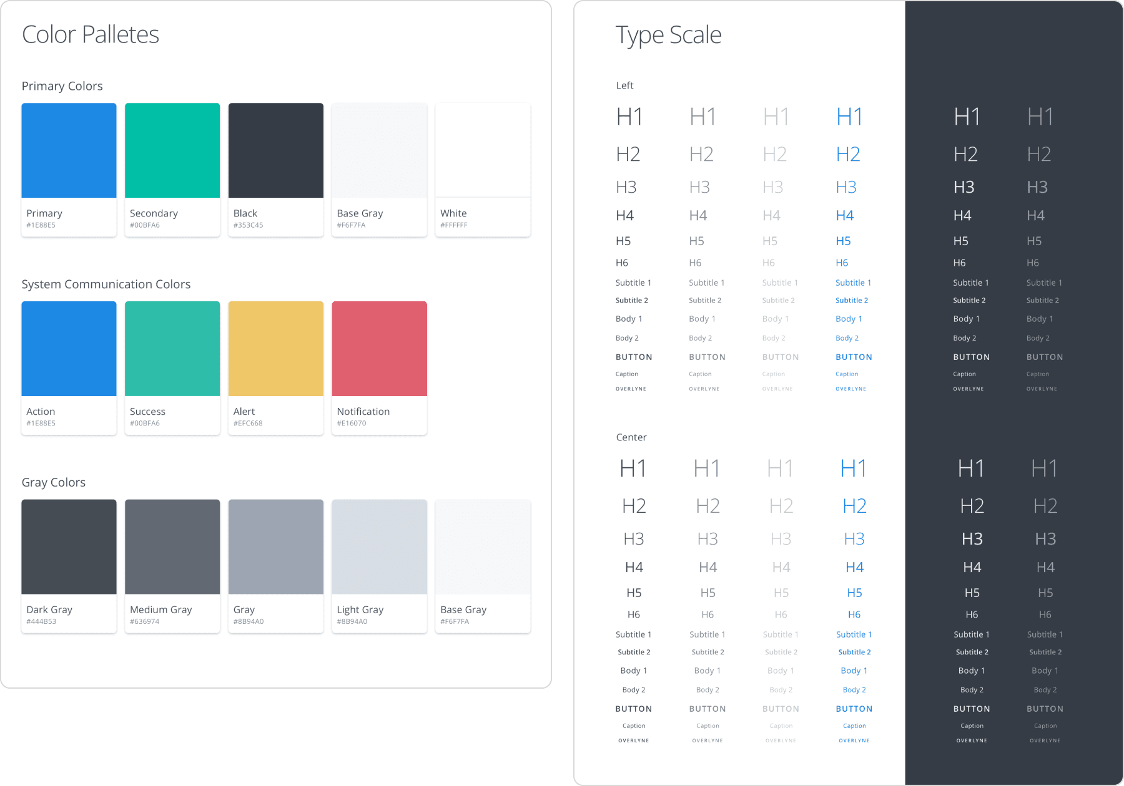
Task: Click the Type Scale heading
Action: (x=668, y=35)
